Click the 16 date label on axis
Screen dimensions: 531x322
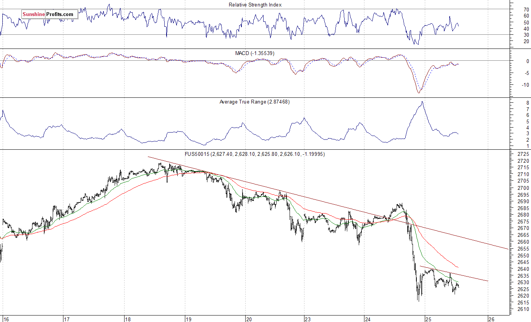pyautogui.click(x=5, y=319)
